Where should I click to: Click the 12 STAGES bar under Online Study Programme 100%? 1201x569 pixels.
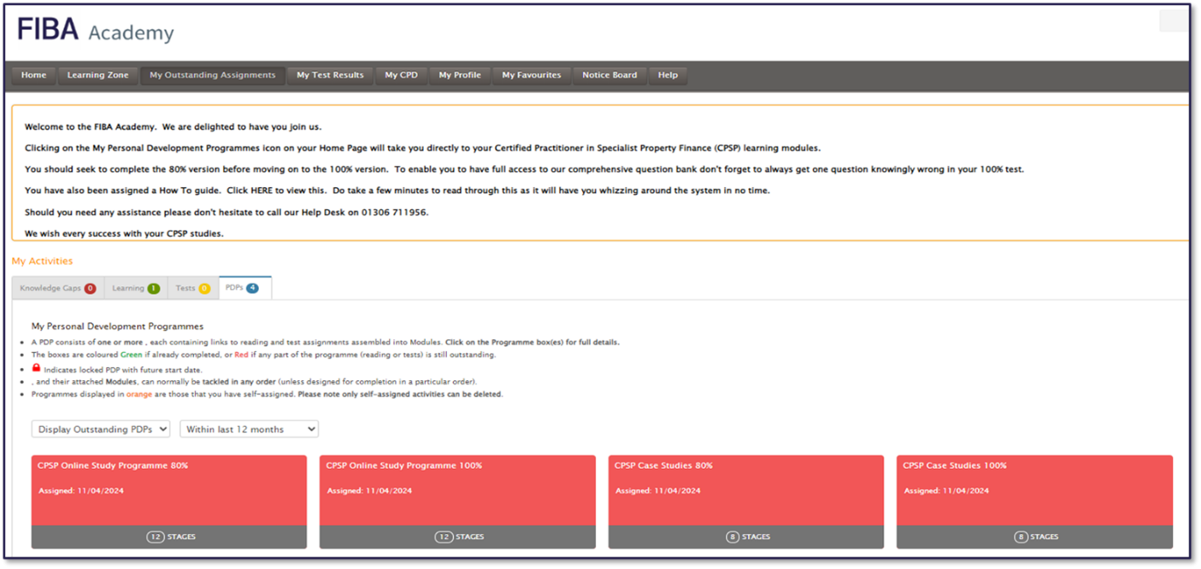(x=457, y=537)
